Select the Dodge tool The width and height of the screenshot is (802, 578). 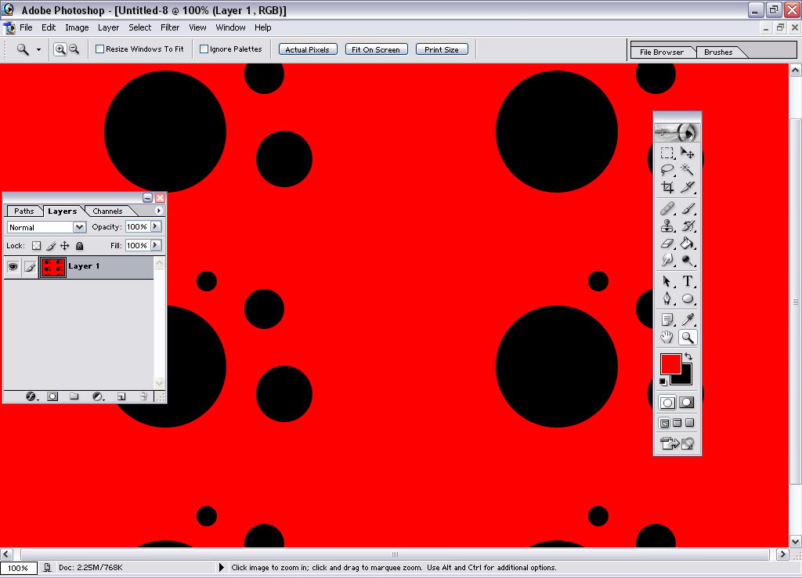pyautogui.click(x=688, y=260)
